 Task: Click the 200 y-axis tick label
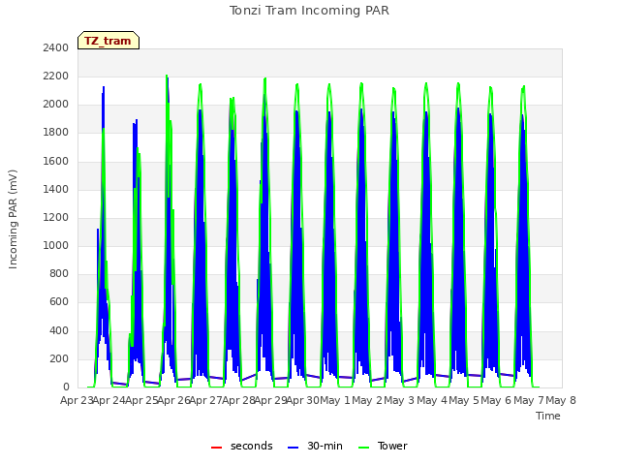tap(59, 358)
